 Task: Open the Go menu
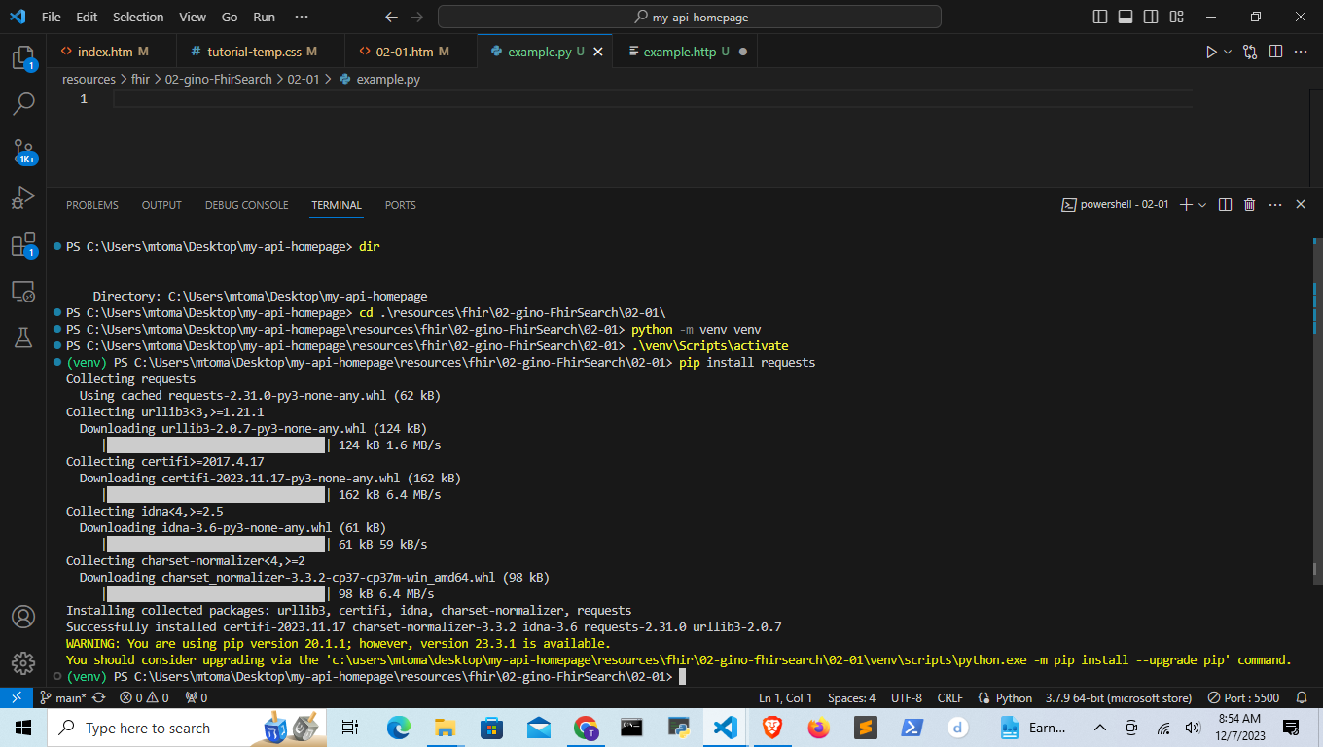230,17
